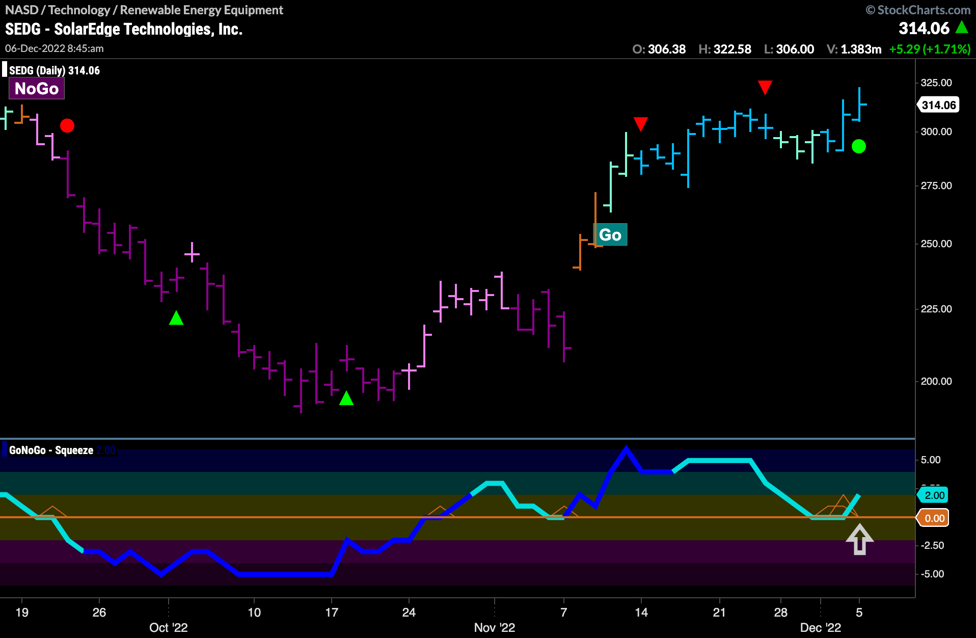Click the red down-triangle marker near the 325.00 level
The height and width of the screenshot is (638, 976).
765,87
